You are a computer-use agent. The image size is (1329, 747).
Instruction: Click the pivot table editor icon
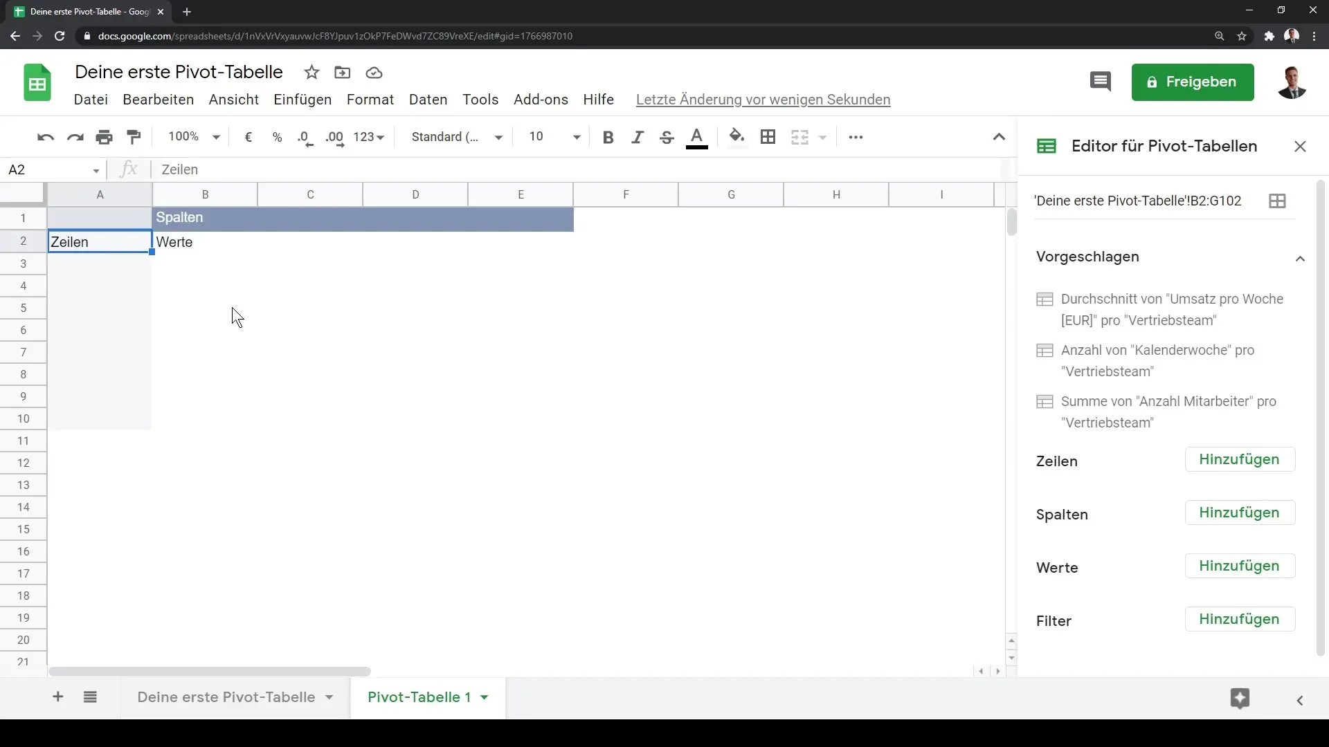[1047, 146]
